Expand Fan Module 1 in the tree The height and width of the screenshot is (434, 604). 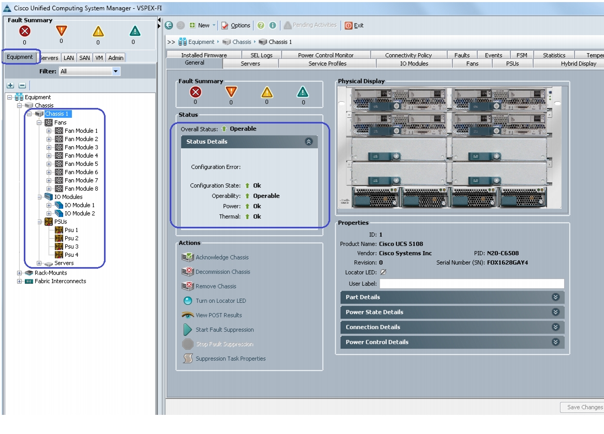49,131
